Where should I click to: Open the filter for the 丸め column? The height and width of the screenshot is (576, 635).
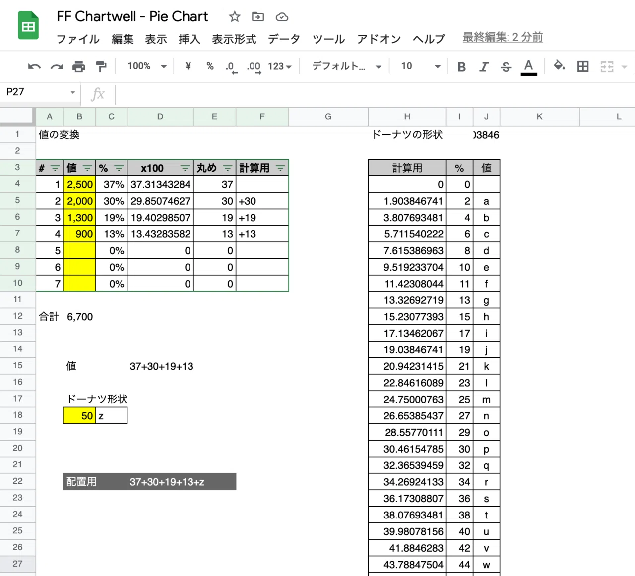pyautogui.click(x=228, y=168)
